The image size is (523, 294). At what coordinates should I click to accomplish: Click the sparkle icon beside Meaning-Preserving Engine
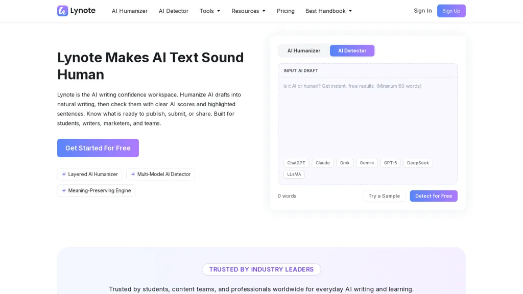[64, 190]
